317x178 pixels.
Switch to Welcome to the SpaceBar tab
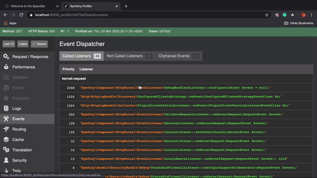click(28, 6)
